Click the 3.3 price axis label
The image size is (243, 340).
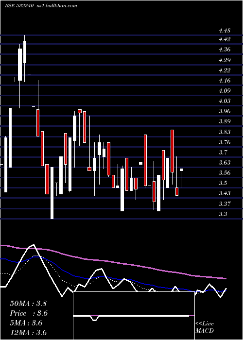pos(223,214)
